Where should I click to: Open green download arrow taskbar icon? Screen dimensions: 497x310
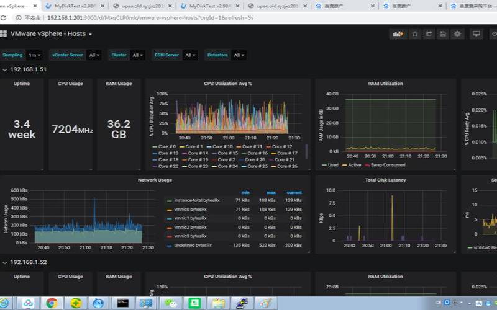point(75,303)
